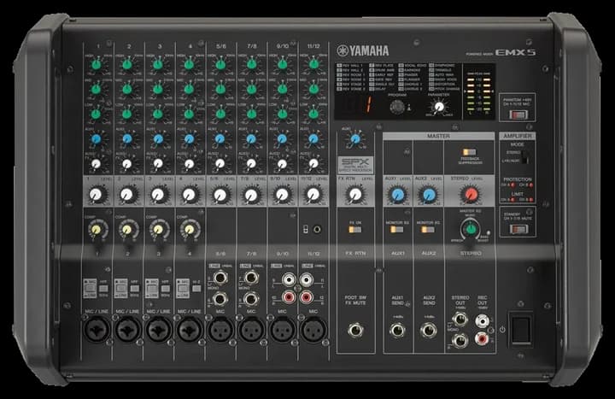Select the channel 4 MIC/LINE combo jack

(x=189, y=330)
